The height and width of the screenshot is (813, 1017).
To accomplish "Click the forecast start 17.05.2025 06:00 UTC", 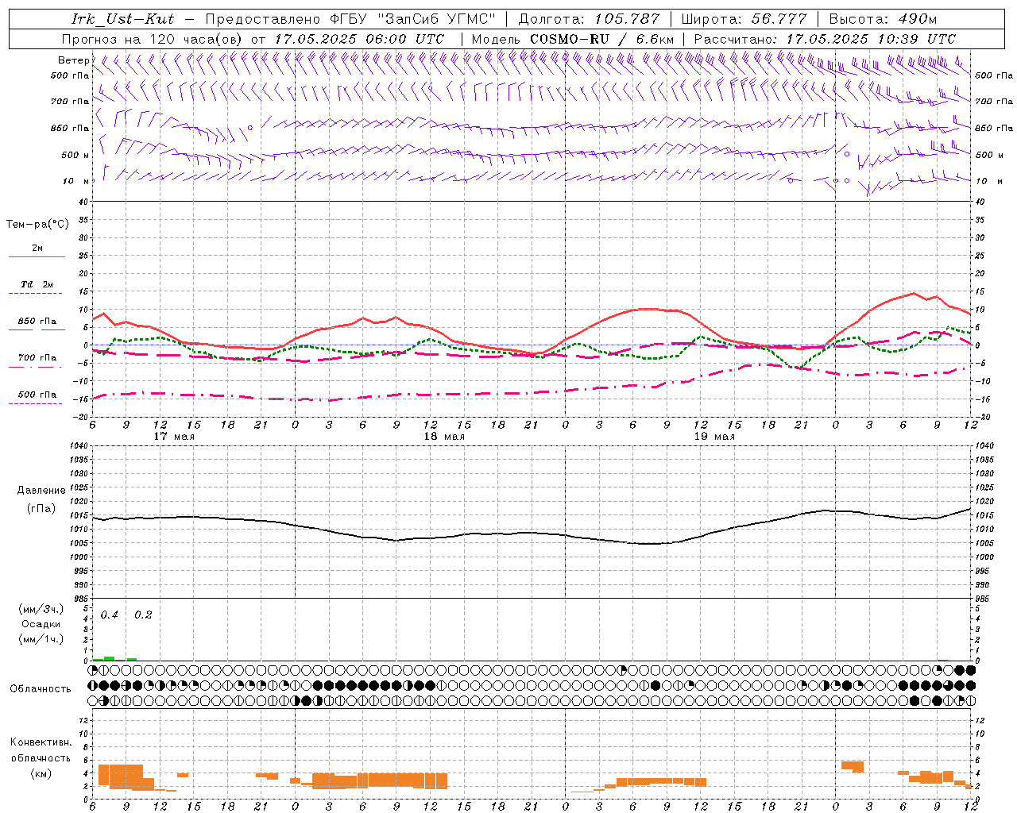I will coord(359,39).
